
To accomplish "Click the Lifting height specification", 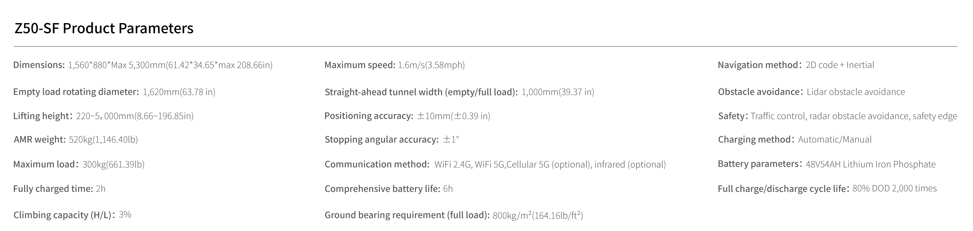I will [103, 116].
